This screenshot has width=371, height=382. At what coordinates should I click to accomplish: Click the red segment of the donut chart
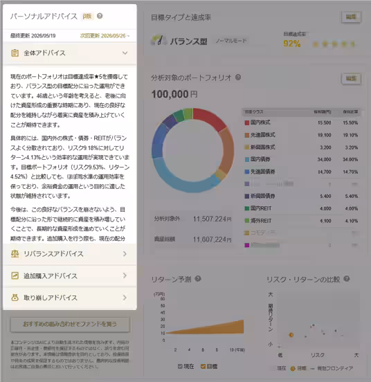pyautogui.click(x=209, y=118)
